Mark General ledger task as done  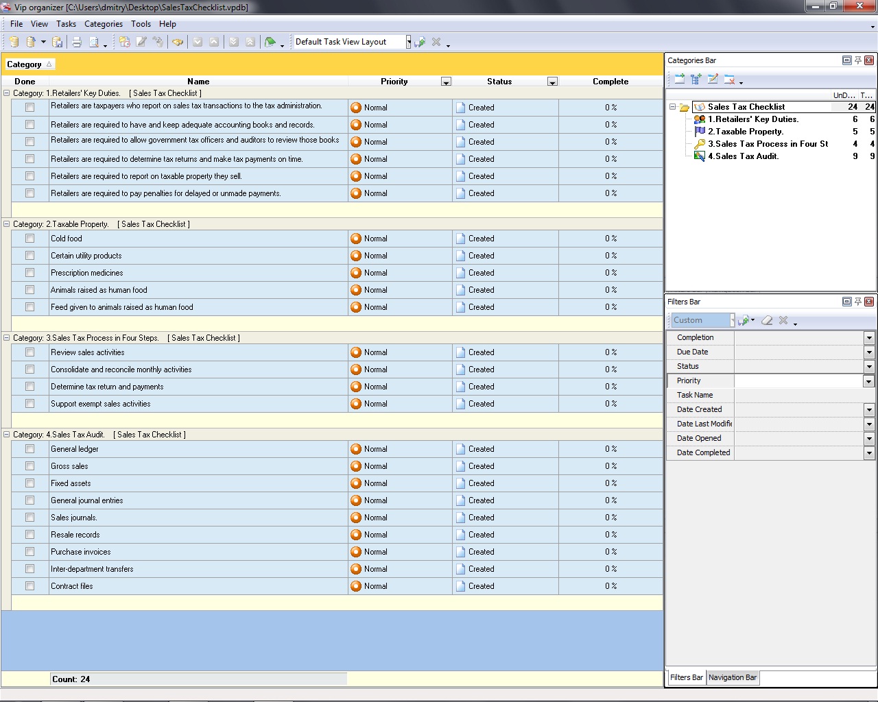pyautogui.click(x=29, y=449)
